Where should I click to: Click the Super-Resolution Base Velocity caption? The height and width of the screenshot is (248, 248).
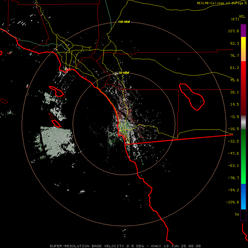coord(125,246)
